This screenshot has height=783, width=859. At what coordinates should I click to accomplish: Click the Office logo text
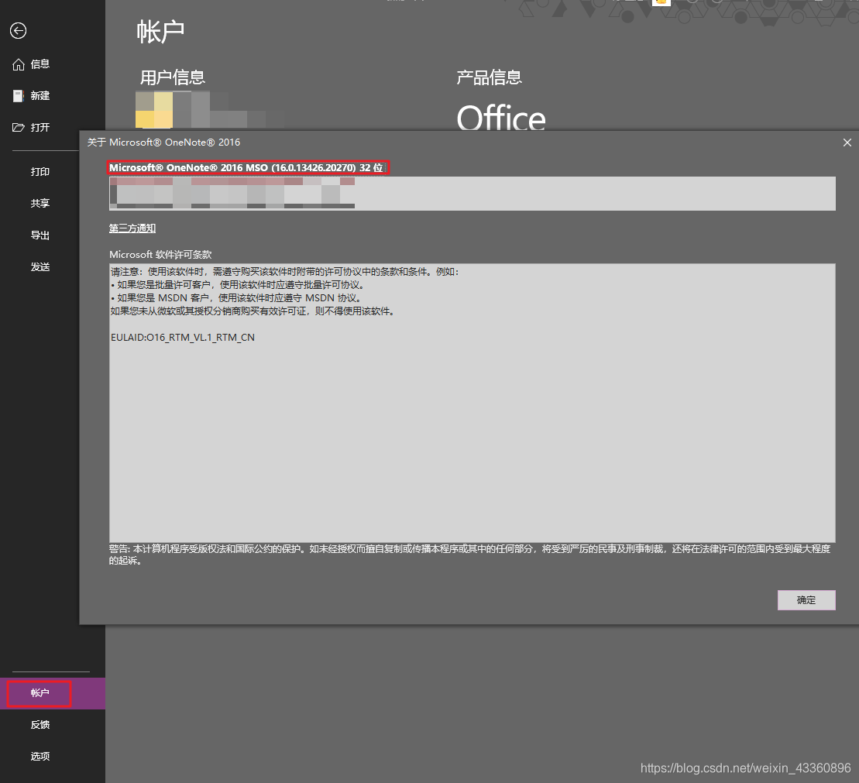click(x=500, y=117)
